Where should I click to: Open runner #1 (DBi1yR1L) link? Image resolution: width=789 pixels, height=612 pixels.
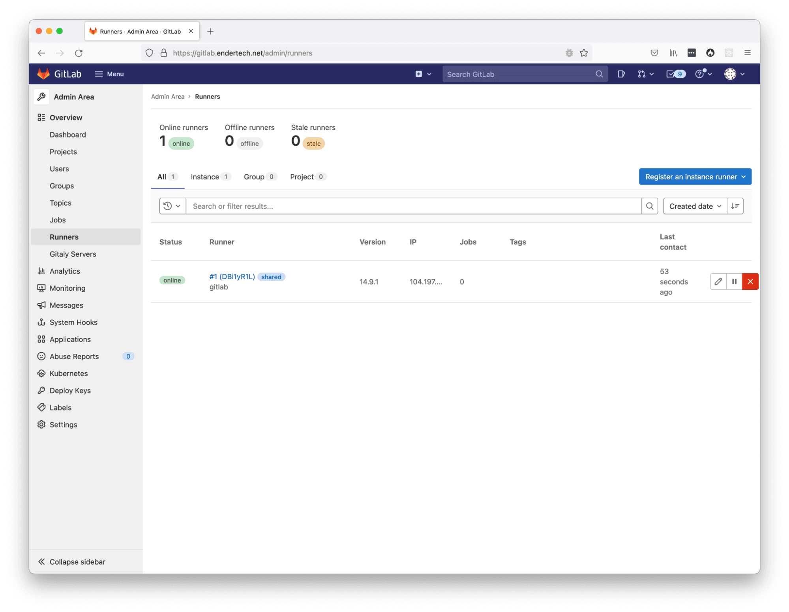pyautogui.click(x=232, y=276)
